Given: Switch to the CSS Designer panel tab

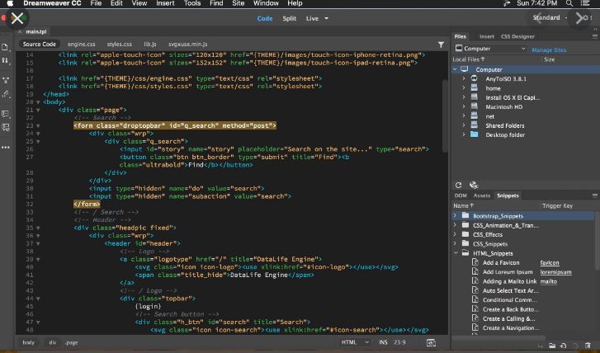Looking at the screenshot, I should point(517,36).
